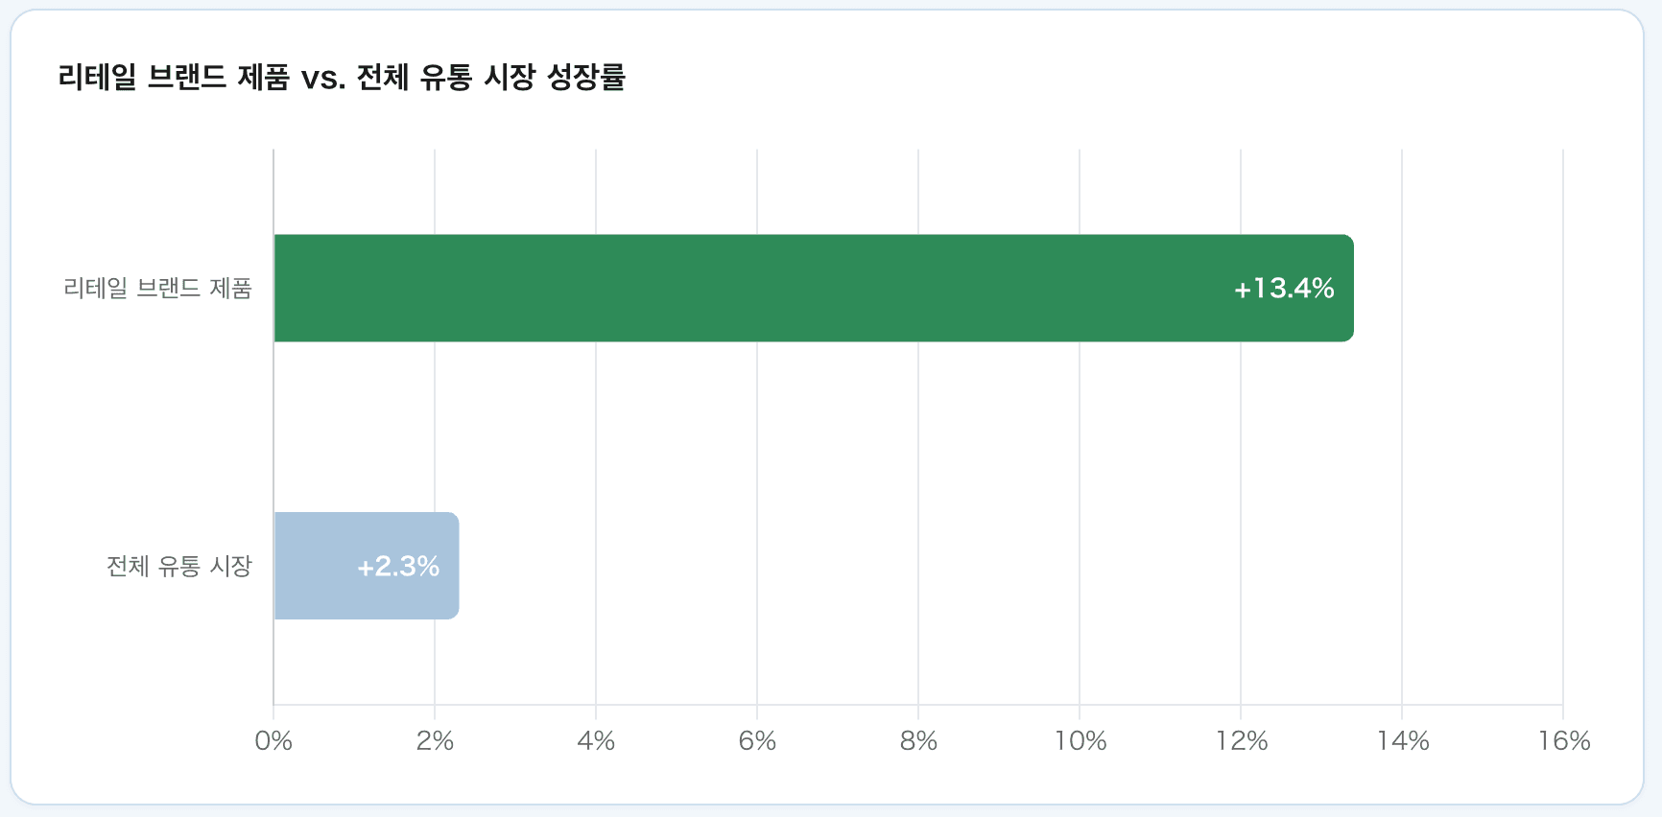The height and width of the screenshot is (817, 1662).
Task: Click the 리테일 브랜드 제품 axis label
Action: click(x=157, y=288)
